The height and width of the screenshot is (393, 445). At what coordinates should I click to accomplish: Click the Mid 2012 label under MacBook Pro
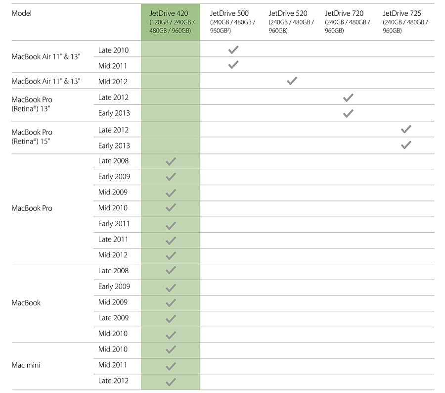click(x=113, y=255)
